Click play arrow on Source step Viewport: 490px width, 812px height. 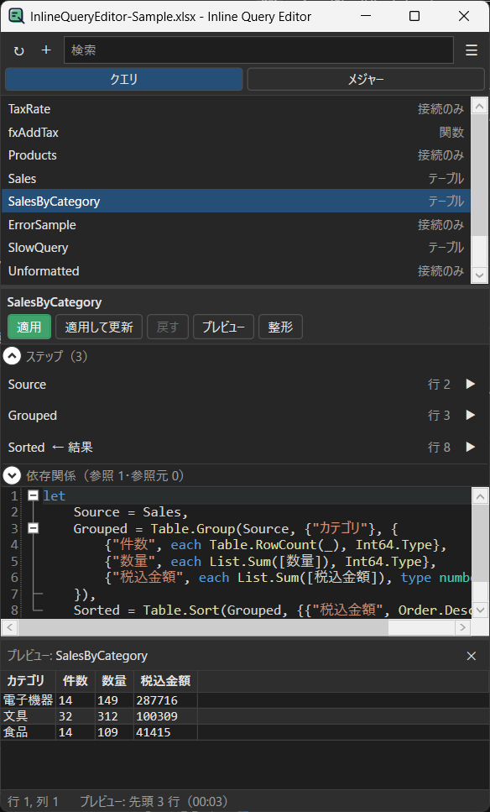click(x=470, y=384)
